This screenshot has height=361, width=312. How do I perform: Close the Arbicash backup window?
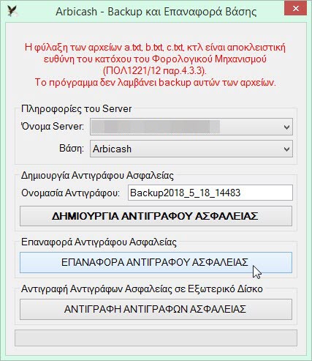[x=295, y=8]
